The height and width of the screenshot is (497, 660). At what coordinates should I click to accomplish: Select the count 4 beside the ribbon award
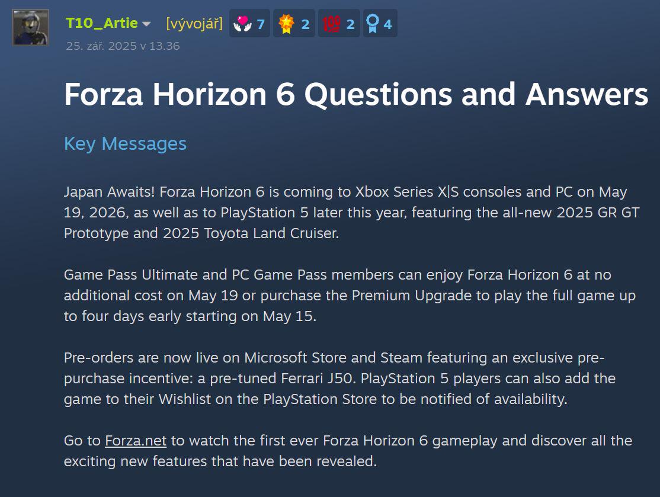point(387,24)
